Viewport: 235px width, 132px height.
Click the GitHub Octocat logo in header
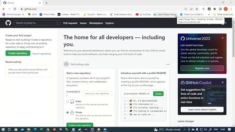pos(8,23)
